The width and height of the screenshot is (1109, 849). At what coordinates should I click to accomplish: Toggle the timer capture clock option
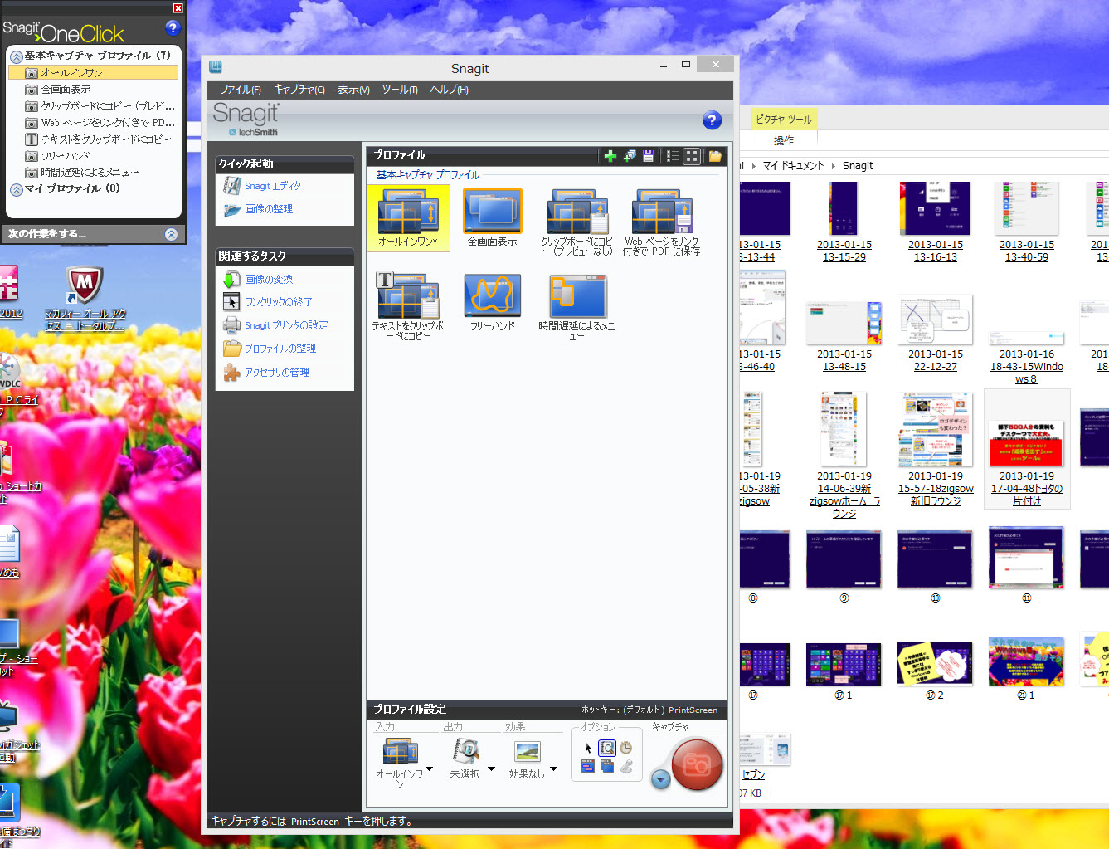pyautogui.click(x=626, y=748)
